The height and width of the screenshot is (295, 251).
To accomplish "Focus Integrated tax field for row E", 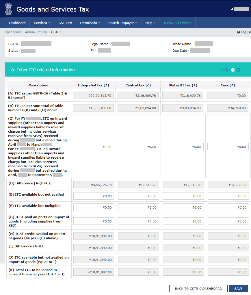I will (x=94, y=196).
